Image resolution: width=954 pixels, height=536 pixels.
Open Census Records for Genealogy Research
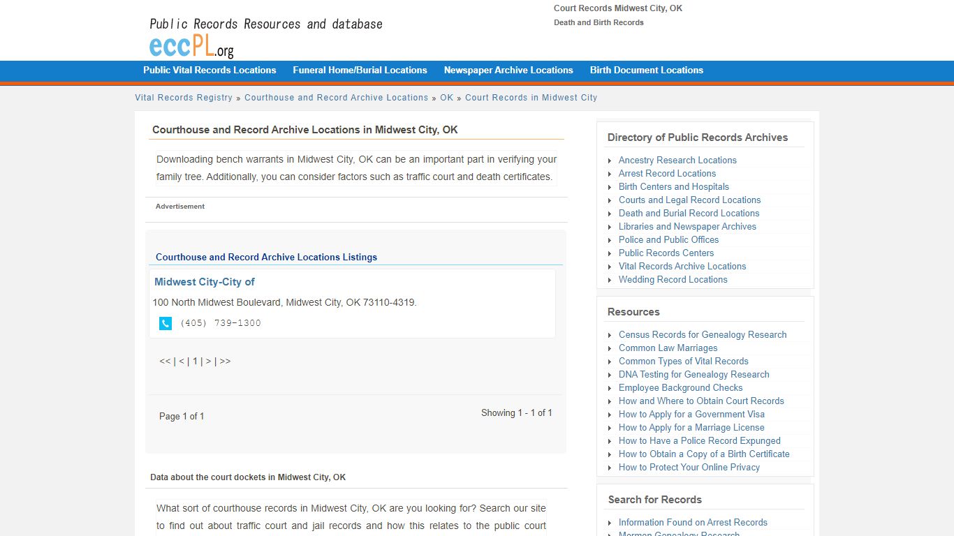point(703,335)
